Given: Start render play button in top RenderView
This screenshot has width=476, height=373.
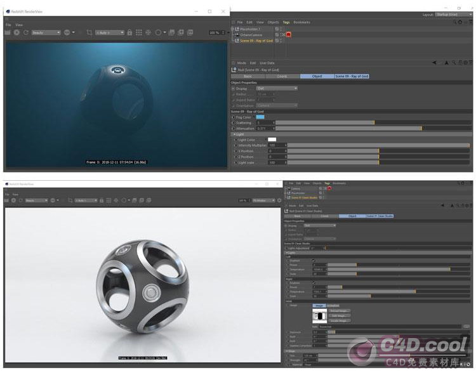Looking at the screenshot, I should [x=17, y=32].
